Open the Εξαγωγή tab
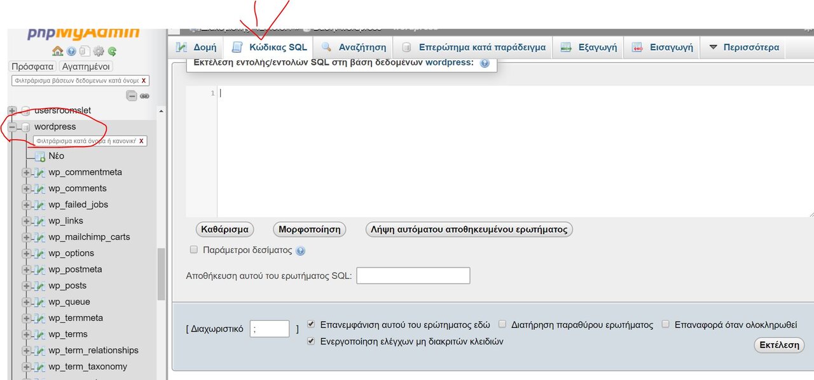The height and width of the screenshot is (380, 814). pos(588,47)
